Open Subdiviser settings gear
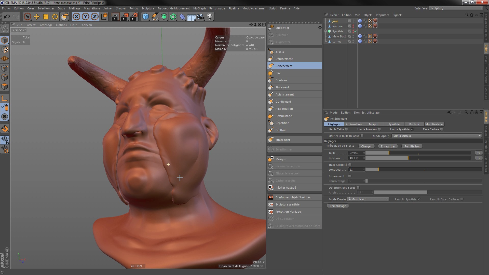Image resolution: width=489 pixels, height=275 pixels. 320,28
